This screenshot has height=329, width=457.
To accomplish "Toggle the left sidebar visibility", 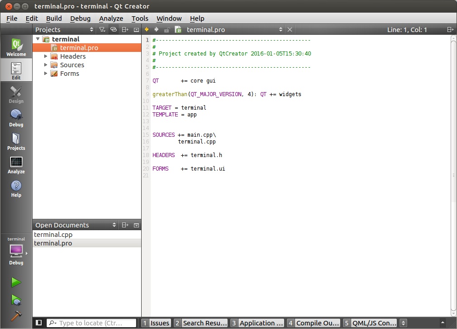I will pyautogui.click(x=38, y=323).
